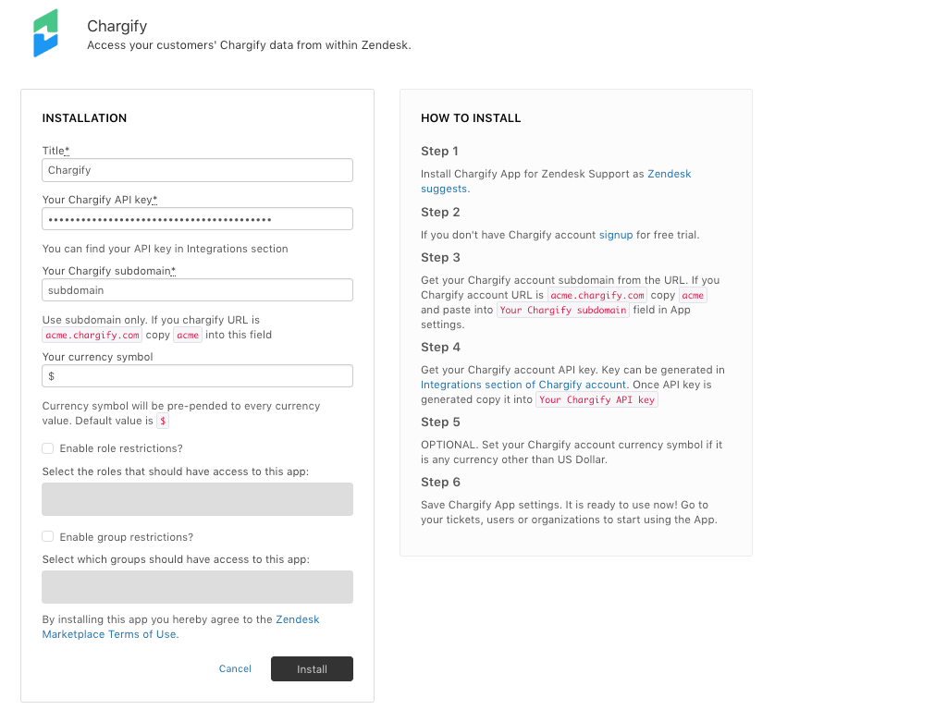Open Integrations section of Chargify account link

click(523, 385)
